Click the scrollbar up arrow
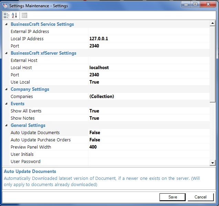 click(212, 23)
